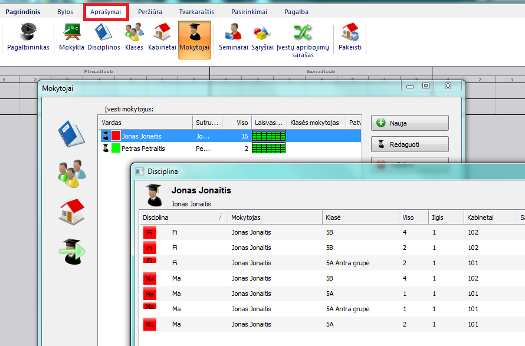Click the Pakeisti ribbon icon
Screen dimensions: 525x346
click(350, 37)
